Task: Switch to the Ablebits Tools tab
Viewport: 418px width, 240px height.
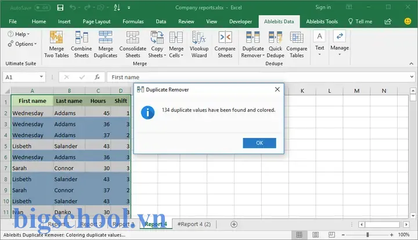Action: tap(322, 21)
